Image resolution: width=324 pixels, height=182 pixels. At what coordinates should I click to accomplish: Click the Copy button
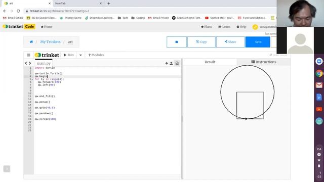201,42
